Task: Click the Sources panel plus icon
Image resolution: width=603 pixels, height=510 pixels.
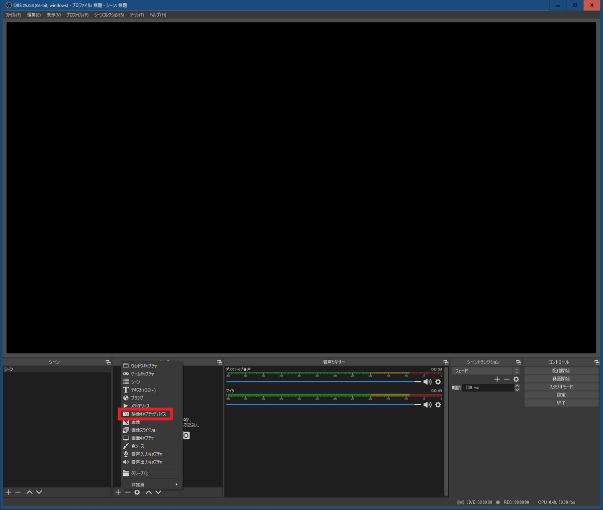Action: tap(118, 492)
